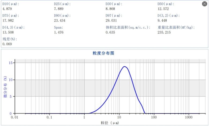The width and height of the screenshot is (209, 126).
Task: Select the Span value 1.476
Action: [x=59, y=32]
